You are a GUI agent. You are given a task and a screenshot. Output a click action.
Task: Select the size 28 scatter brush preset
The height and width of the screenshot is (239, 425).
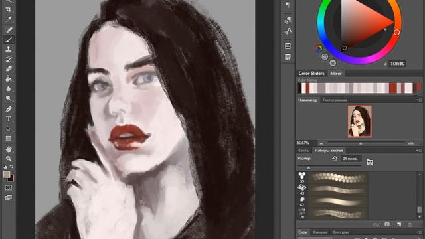[333, 214]
